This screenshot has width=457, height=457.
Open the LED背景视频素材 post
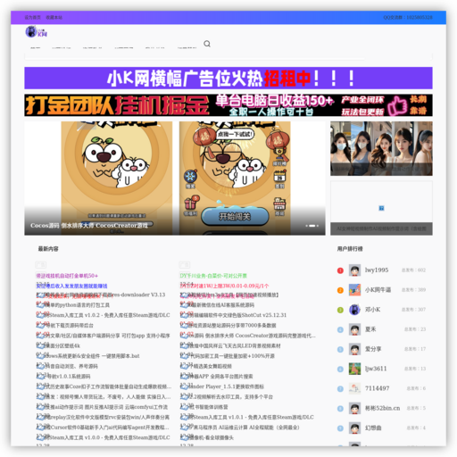pyautogui.click(x=230, y=346)
